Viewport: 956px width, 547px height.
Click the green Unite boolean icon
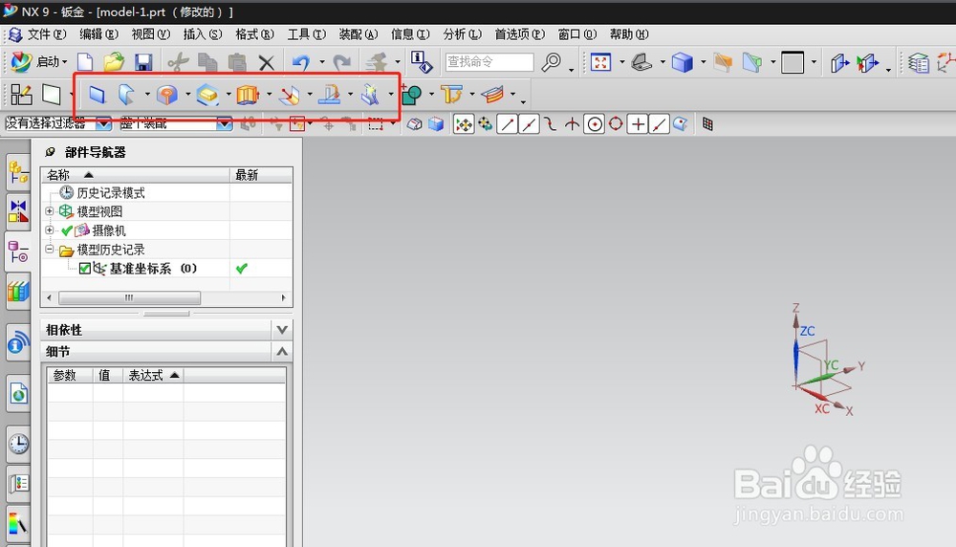(x=411, y=95)
